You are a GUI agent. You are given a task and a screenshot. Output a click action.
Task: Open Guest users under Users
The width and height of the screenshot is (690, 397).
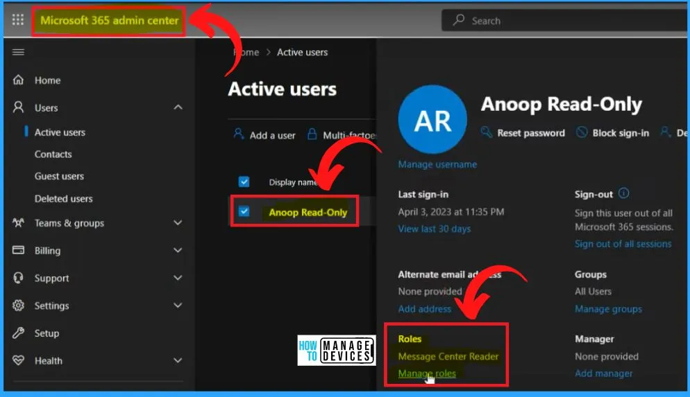(60, 176)
